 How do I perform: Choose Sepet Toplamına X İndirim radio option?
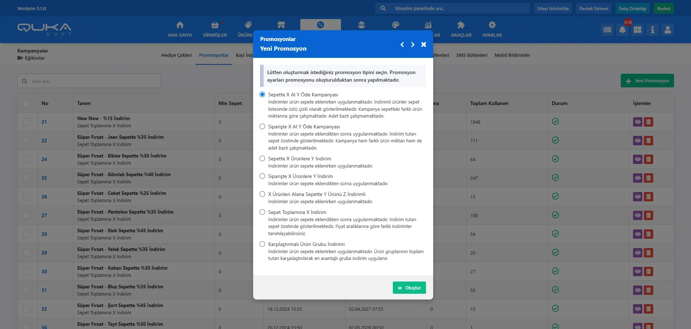263,212
